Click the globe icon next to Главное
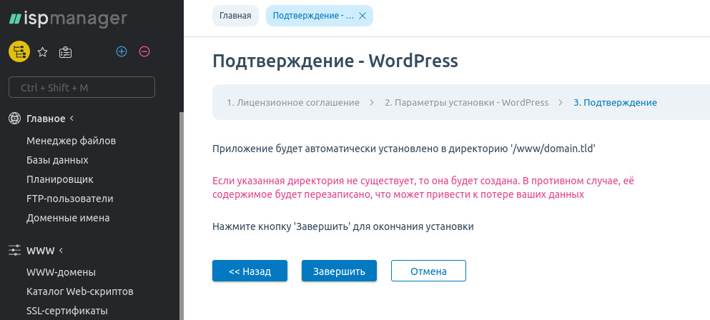 point(14,119)
